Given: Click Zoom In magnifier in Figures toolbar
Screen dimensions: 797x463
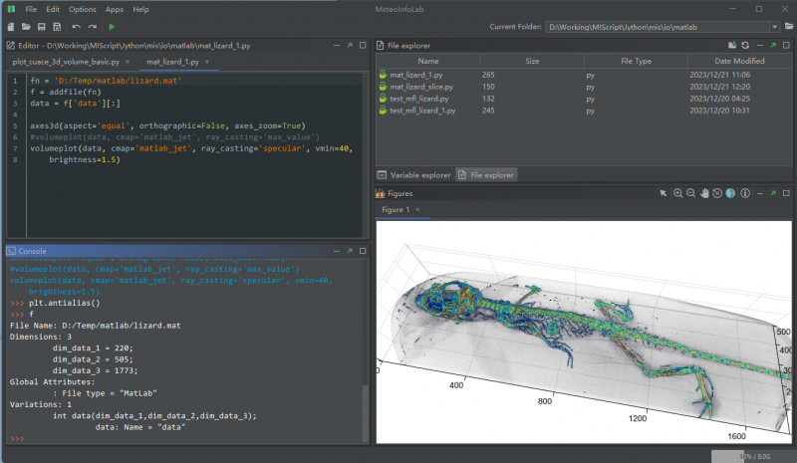Looking at the screenshot, I should [677, 193].
